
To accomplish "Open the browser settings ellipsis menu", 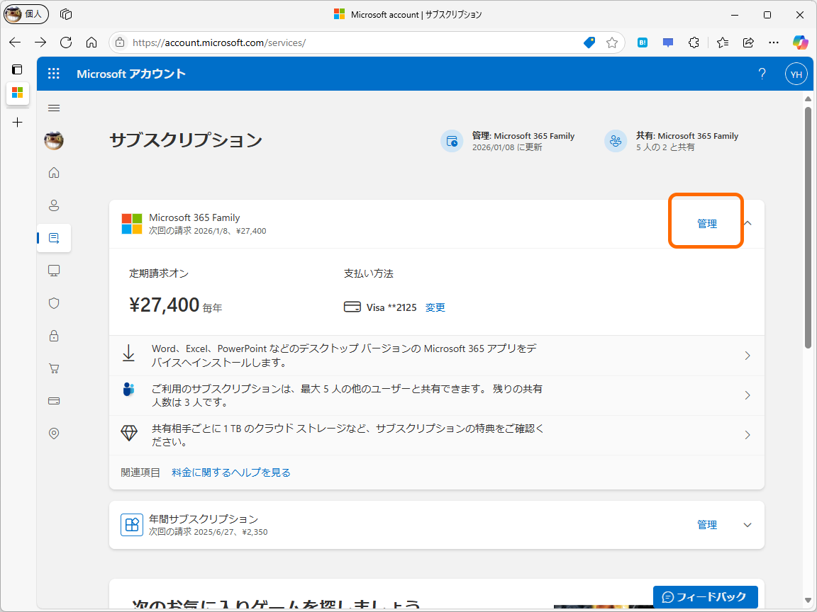I will pos(773,42).
